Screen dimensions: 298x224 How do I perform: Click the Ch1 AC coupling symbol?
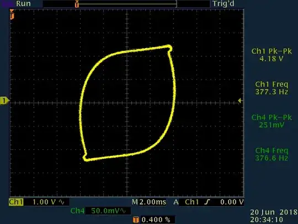click(61, 202)
